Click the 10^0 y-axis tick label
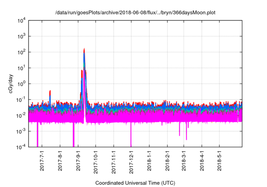 21,83
